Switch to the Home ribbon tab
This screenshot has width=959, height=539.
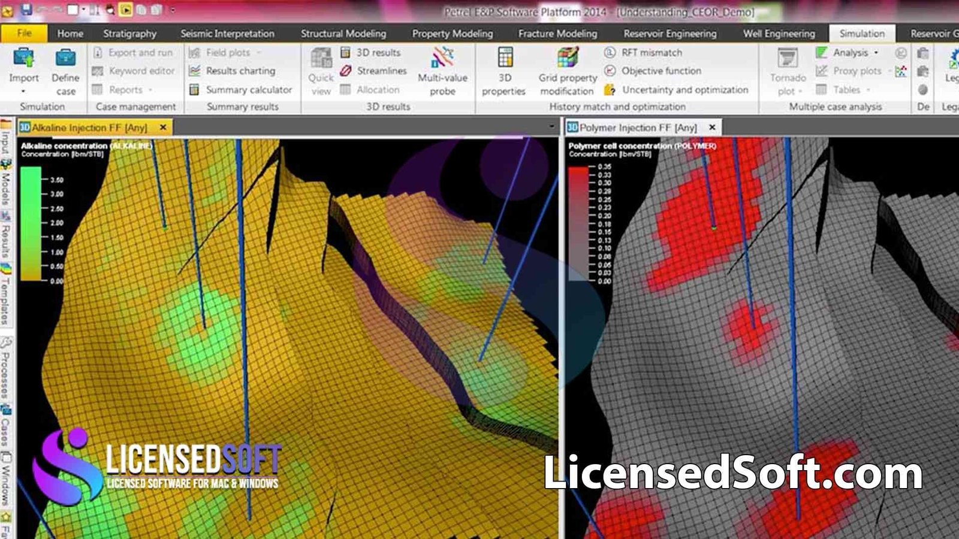[70, 34]
